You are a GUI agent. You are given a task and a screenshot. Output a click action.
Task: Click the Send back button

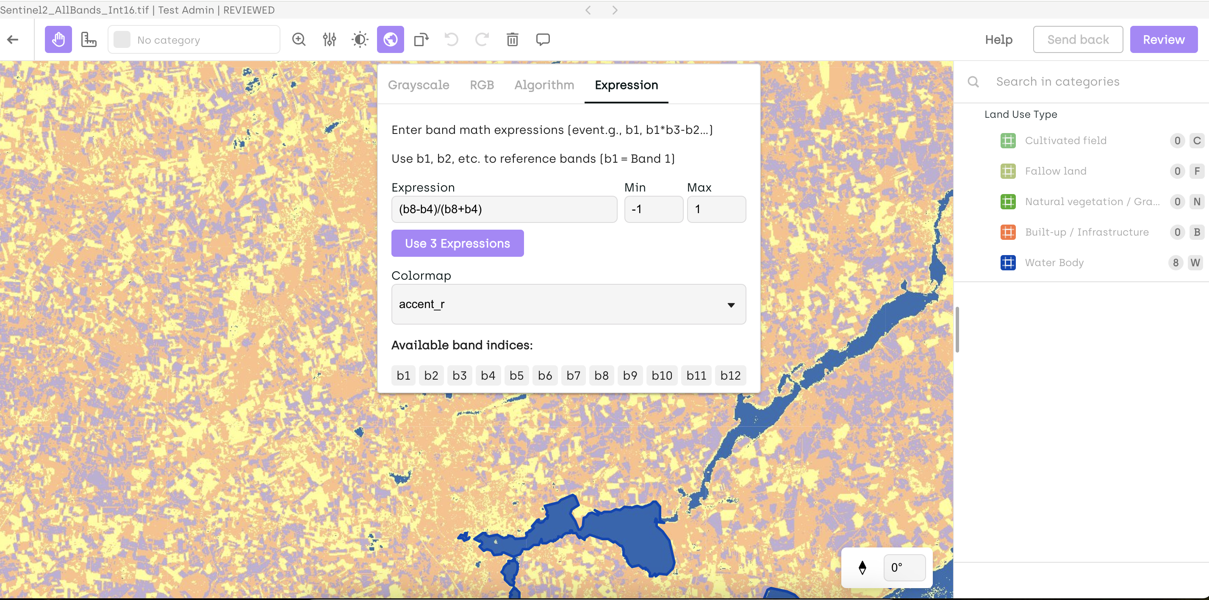[x=1078, y=39]
